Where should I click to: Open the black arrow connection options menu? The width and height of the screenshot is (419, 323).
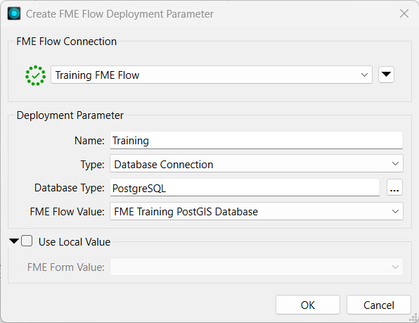tap(386, 75)
